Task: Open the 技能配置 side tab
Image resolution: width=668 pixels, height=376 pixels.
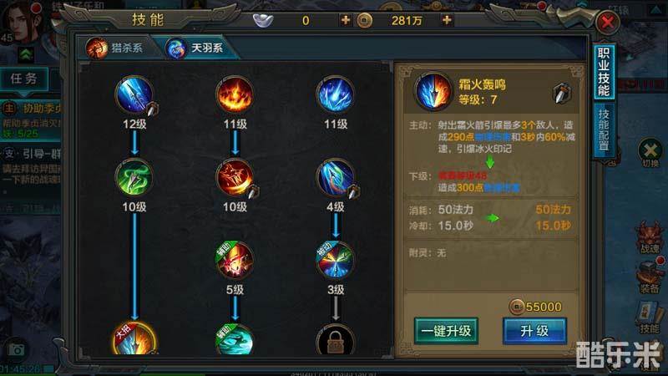Action: [604, 130]
